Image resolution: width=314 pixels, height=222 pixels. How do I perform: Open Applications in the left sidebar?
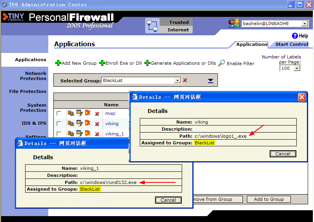click(x=31, y=60)
